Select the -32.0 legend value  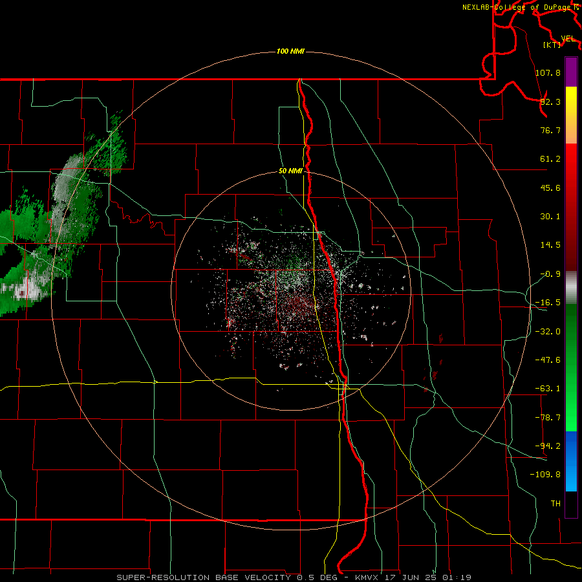coord(548,332)
